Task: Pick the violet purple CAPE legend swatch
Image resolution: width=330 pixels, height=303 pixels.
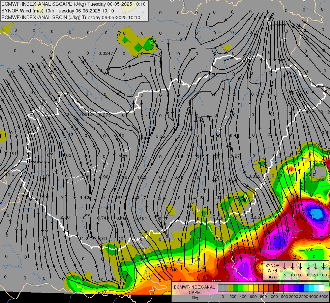Action: 291,288
